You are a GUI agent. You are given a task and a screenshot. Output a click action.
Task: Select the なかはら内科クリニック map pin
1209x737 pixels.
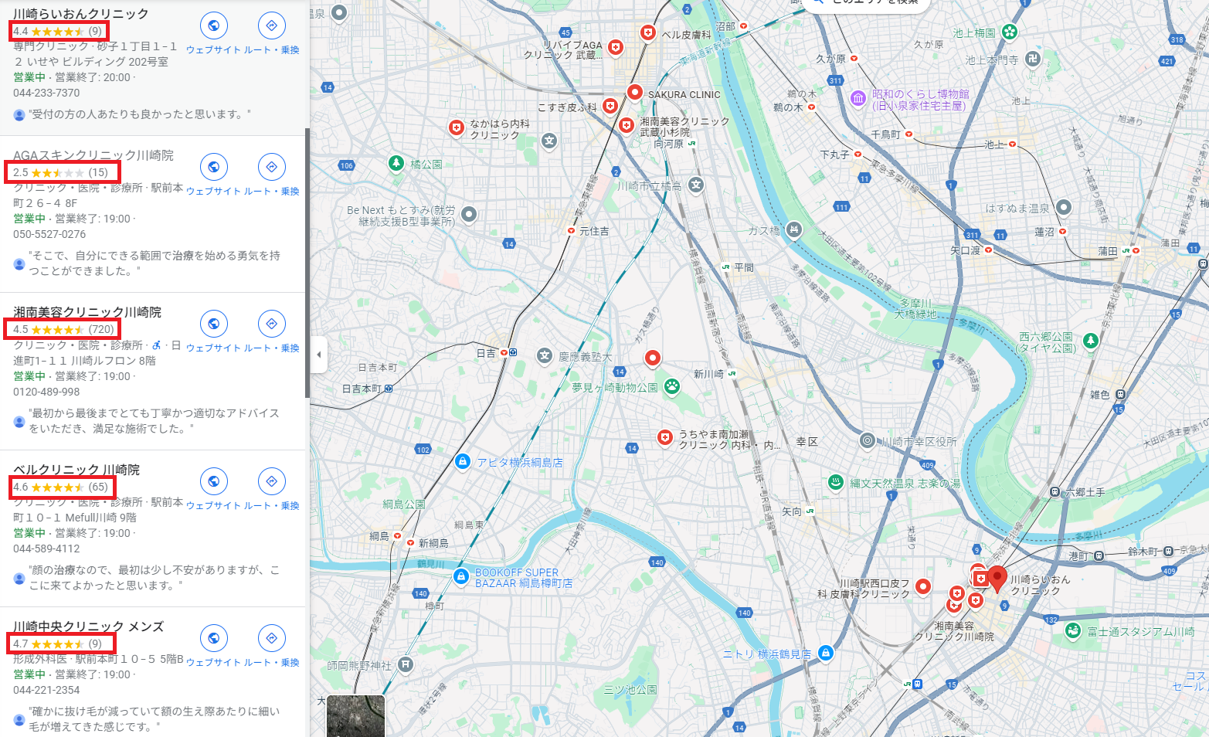(457, 127)
